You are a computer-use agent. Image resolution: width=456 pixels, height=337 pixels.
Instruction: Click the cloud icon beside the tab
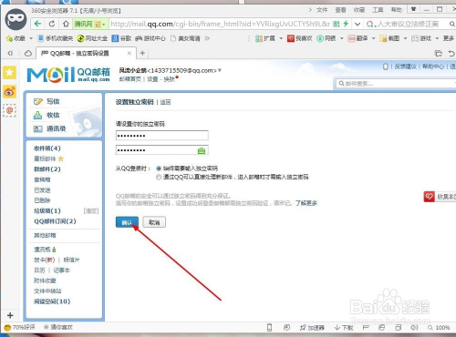28,54
